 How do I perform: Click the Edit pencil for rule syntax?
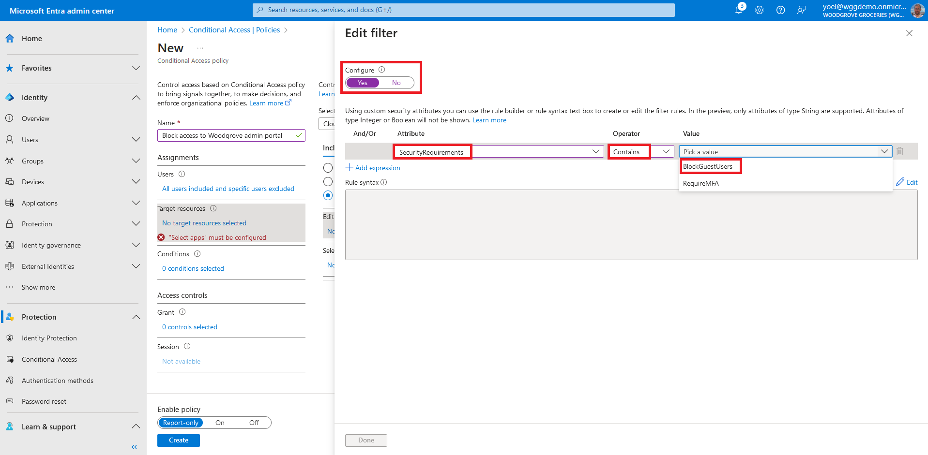tap(907, 182)
